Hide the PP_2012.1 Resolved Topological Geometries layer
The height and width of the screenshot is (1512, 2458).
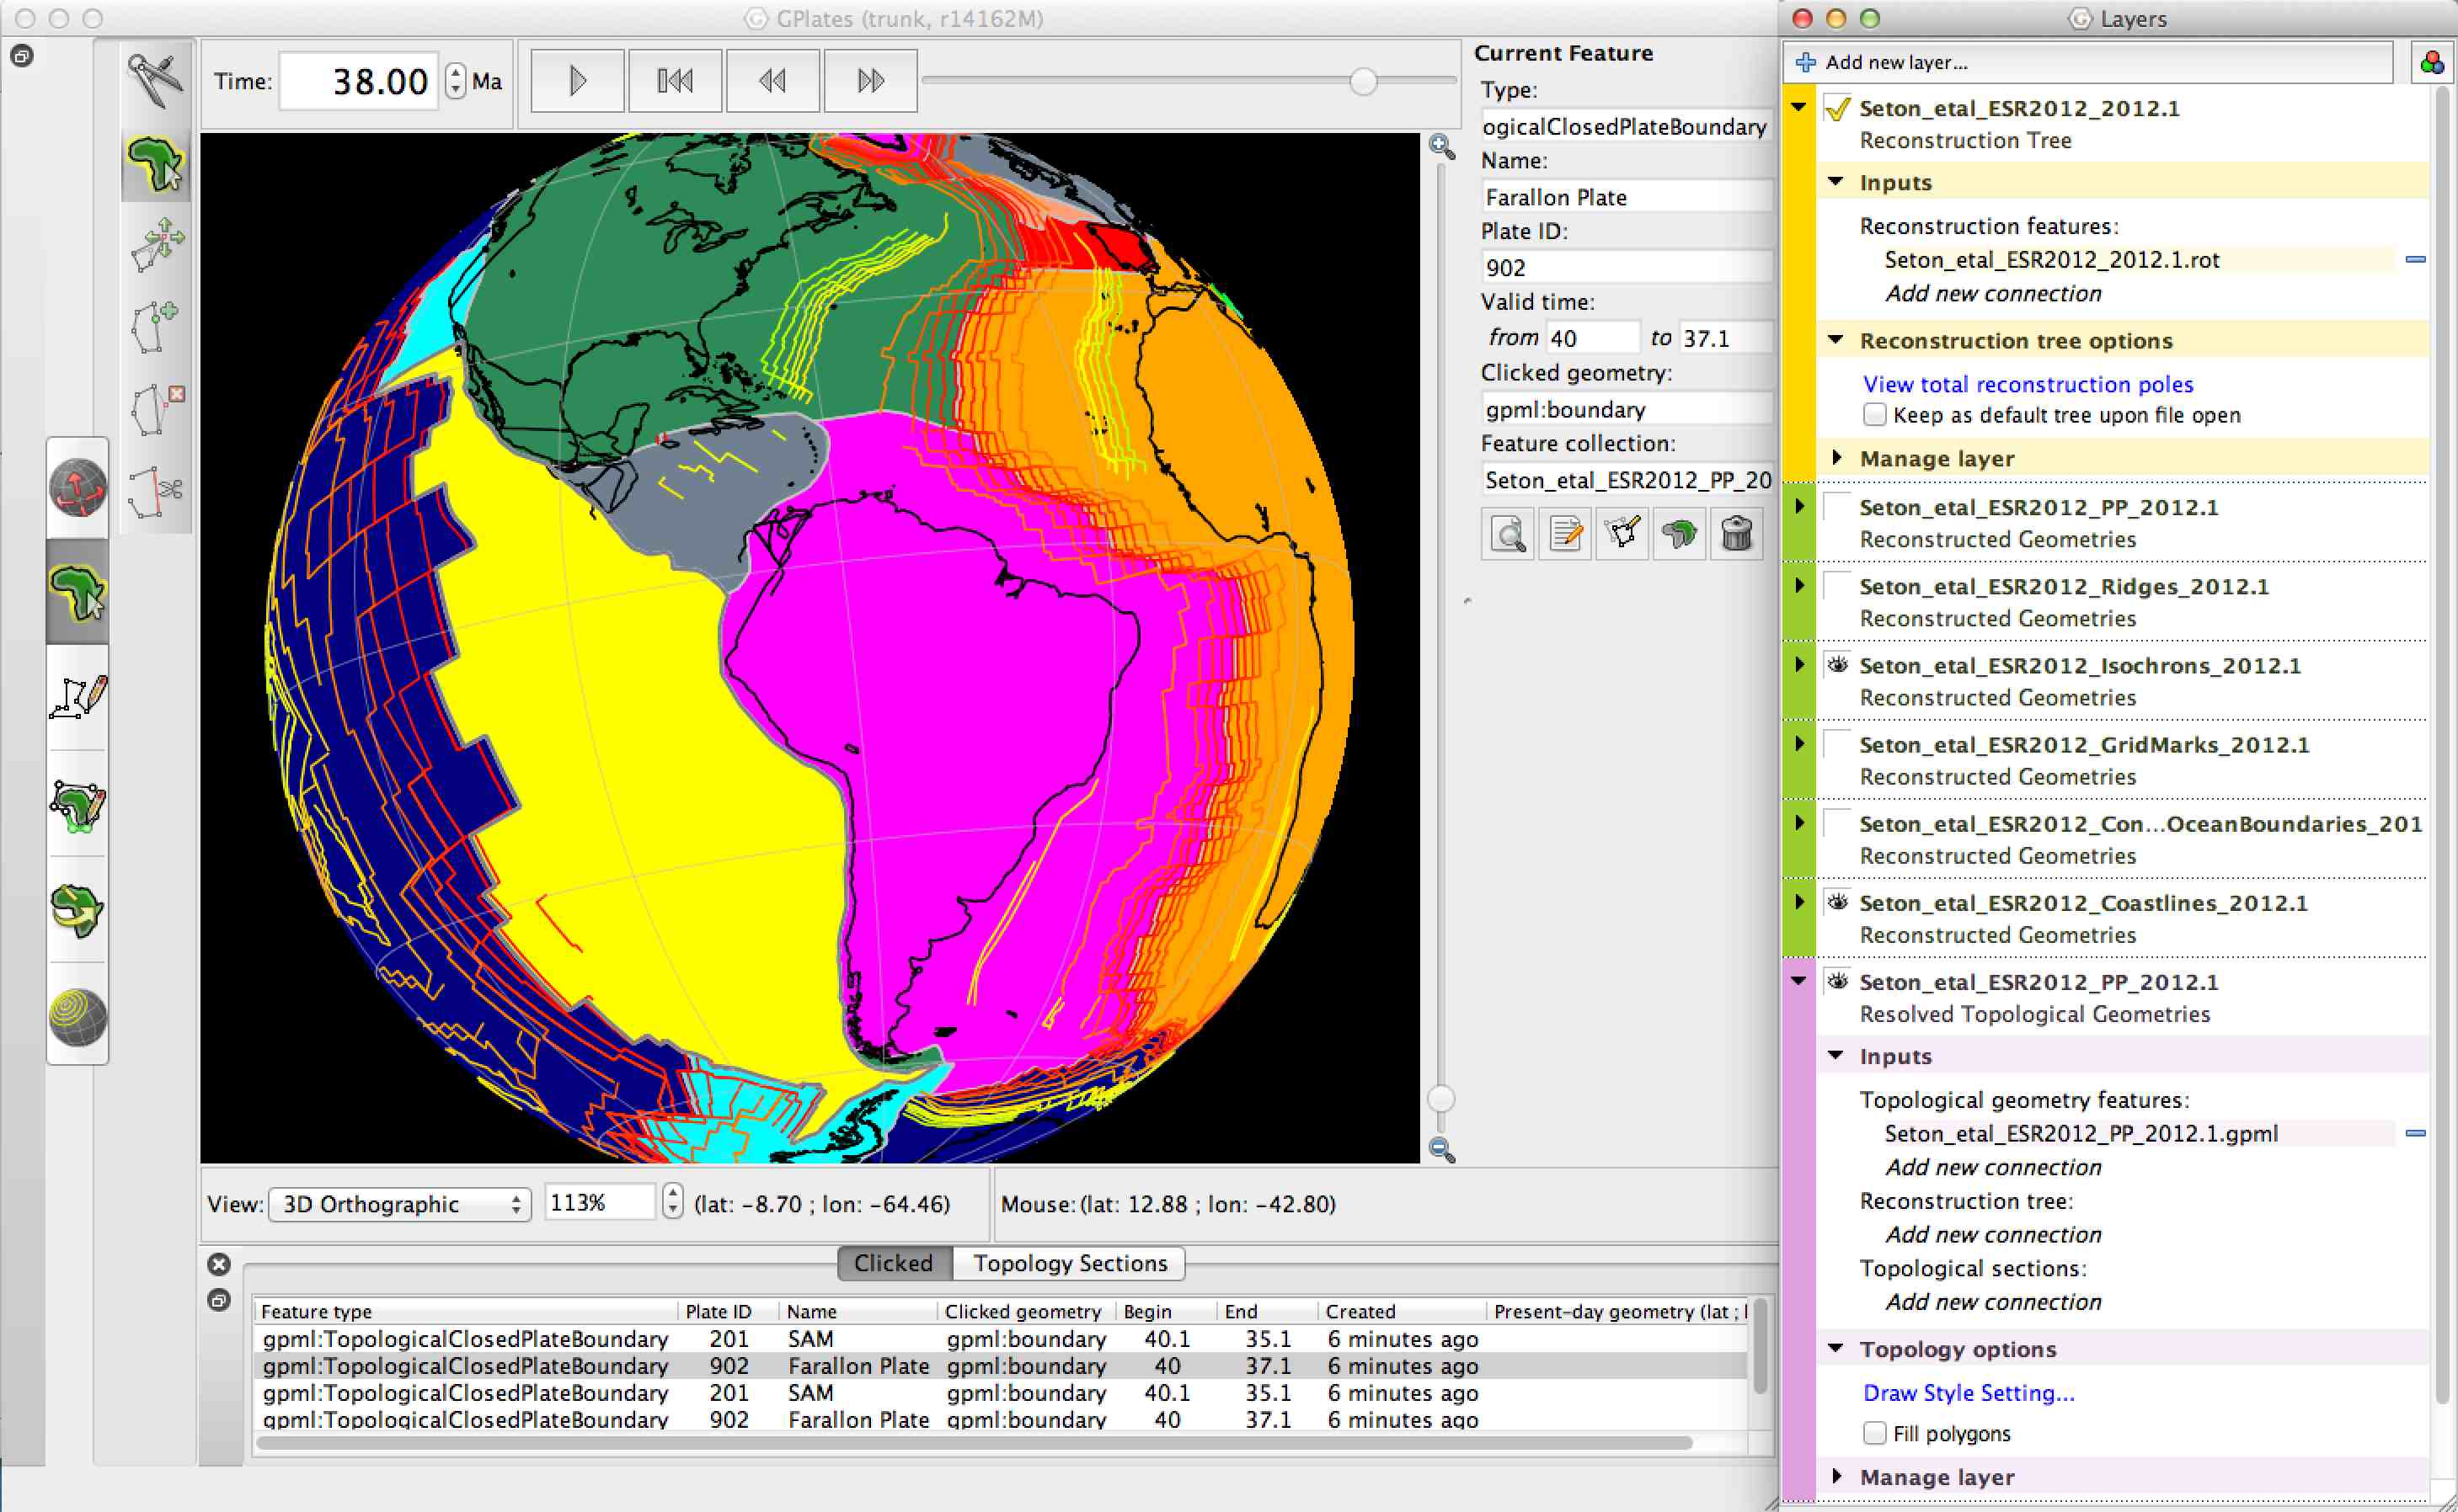tap(1836, 981)
